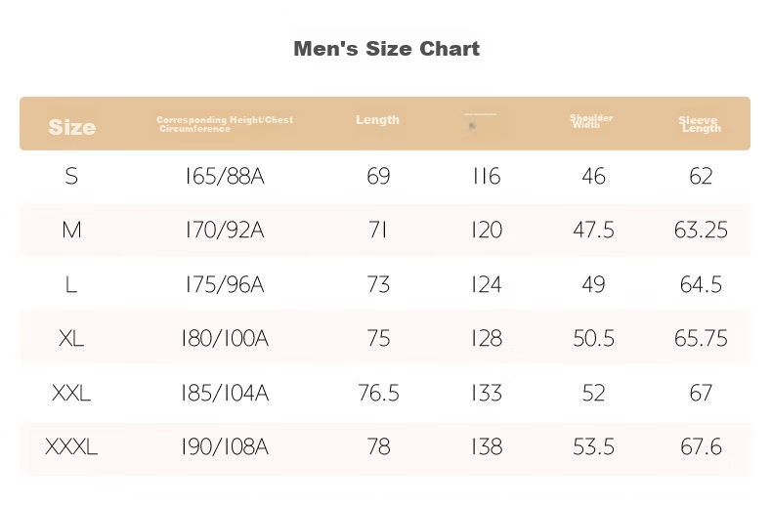Viewport: 772px width, 506px height.
Task: Click the Shoulder Width column header
Action: click(x=591, y=121)
